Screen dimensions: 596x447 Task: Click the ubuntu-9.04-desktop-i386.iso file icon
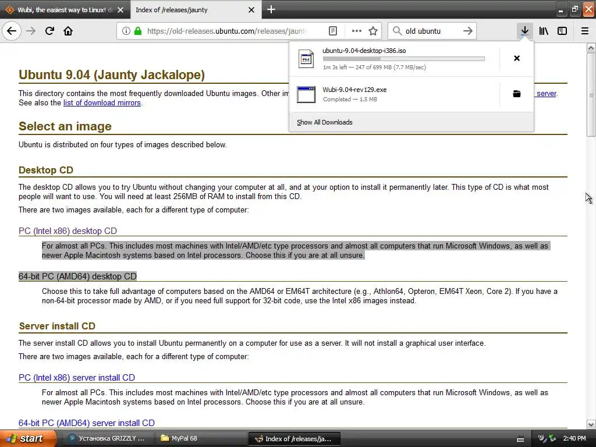click(x=306, y=59)
